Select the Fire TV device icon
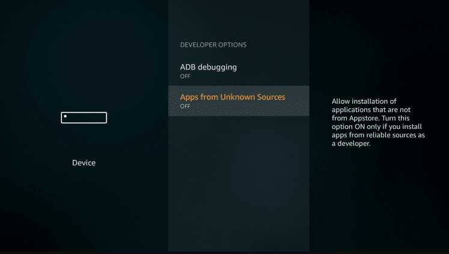449x254 pixels. click(84, 117)
